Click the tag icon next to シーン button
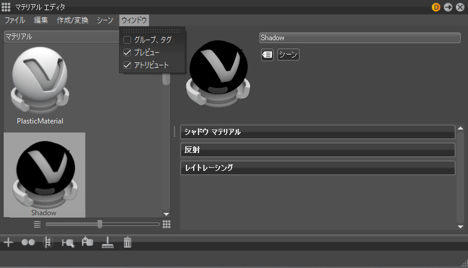468x268 pixels. click(267, 55)
